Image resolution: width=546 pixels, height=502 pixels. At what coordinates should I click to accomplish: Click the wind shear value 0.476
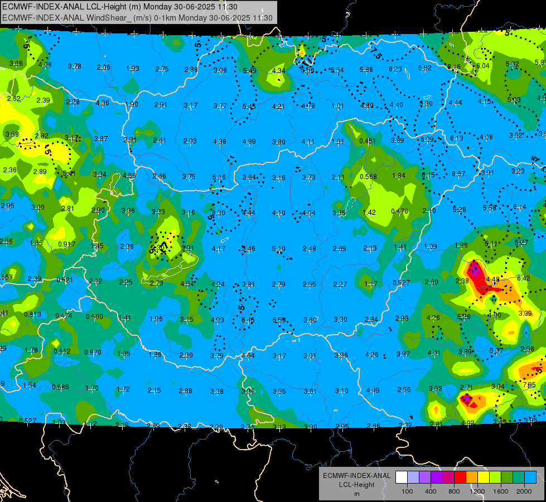[399, 211]
